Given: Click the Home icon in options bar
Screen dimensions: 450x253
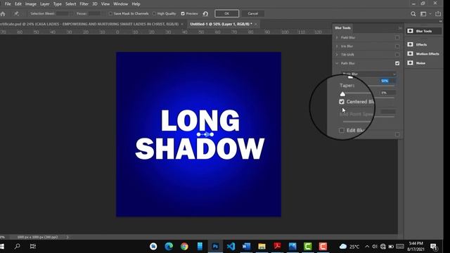Looking at the screenshot, I should 3,13.
